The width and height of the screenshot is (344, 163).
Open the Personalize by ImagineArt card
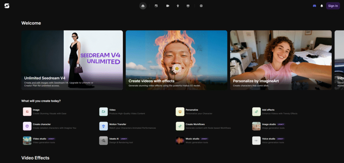pos(281,60)
